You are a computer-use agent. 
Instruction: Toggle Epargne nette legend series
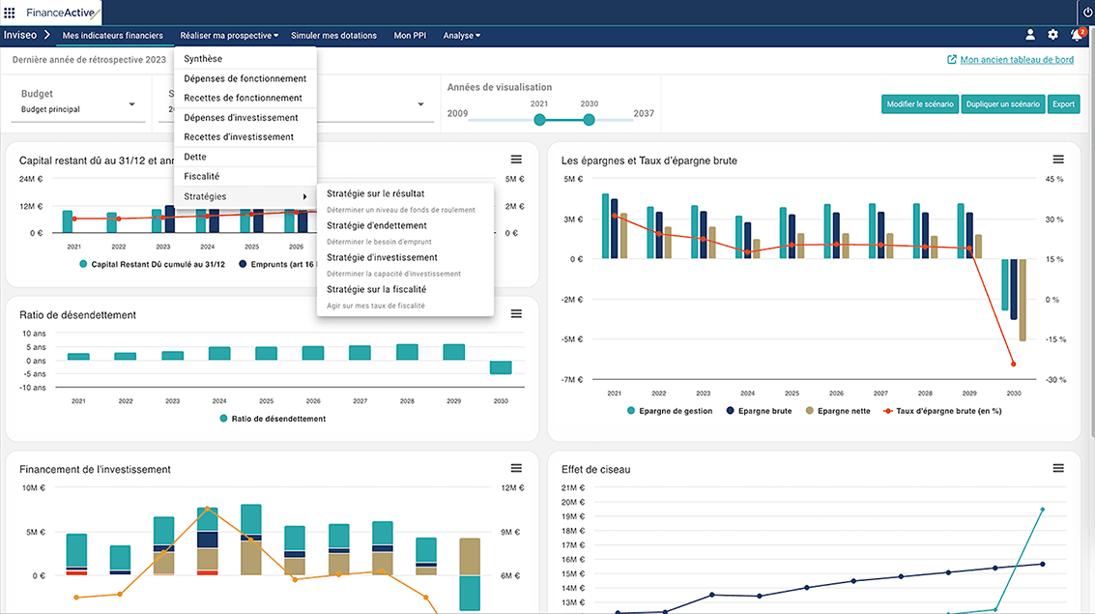pyautogui.click(x=838, y=411)
